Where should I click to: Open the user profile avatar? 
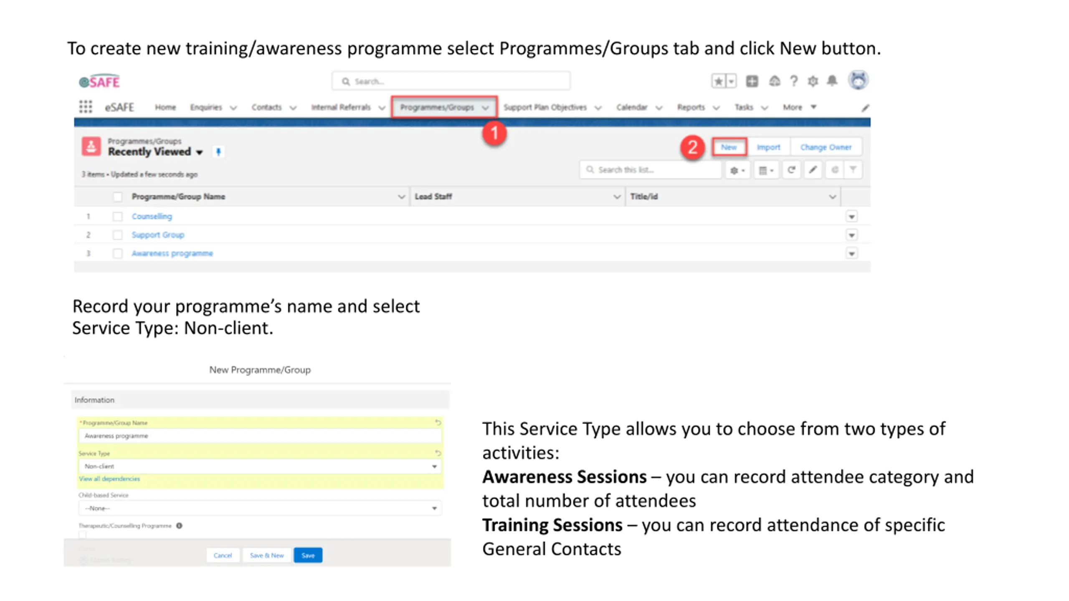[858, 80]
